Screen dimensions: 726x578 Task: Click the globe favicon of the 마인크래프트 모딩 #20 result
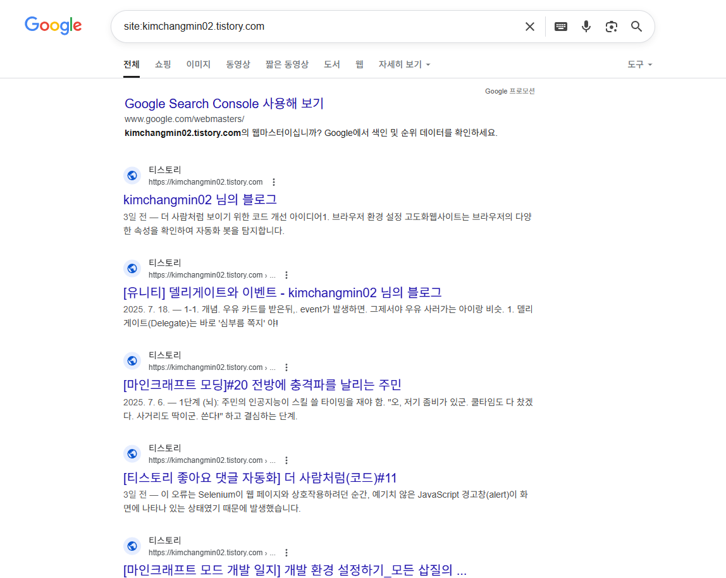(x=132, y=361)
